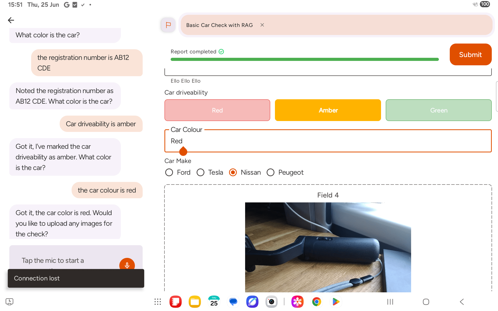The image size is (498, 311).
Task: Open the Samsung Internet browser icon
Action: pyautogui.click(x=252, y=302)
